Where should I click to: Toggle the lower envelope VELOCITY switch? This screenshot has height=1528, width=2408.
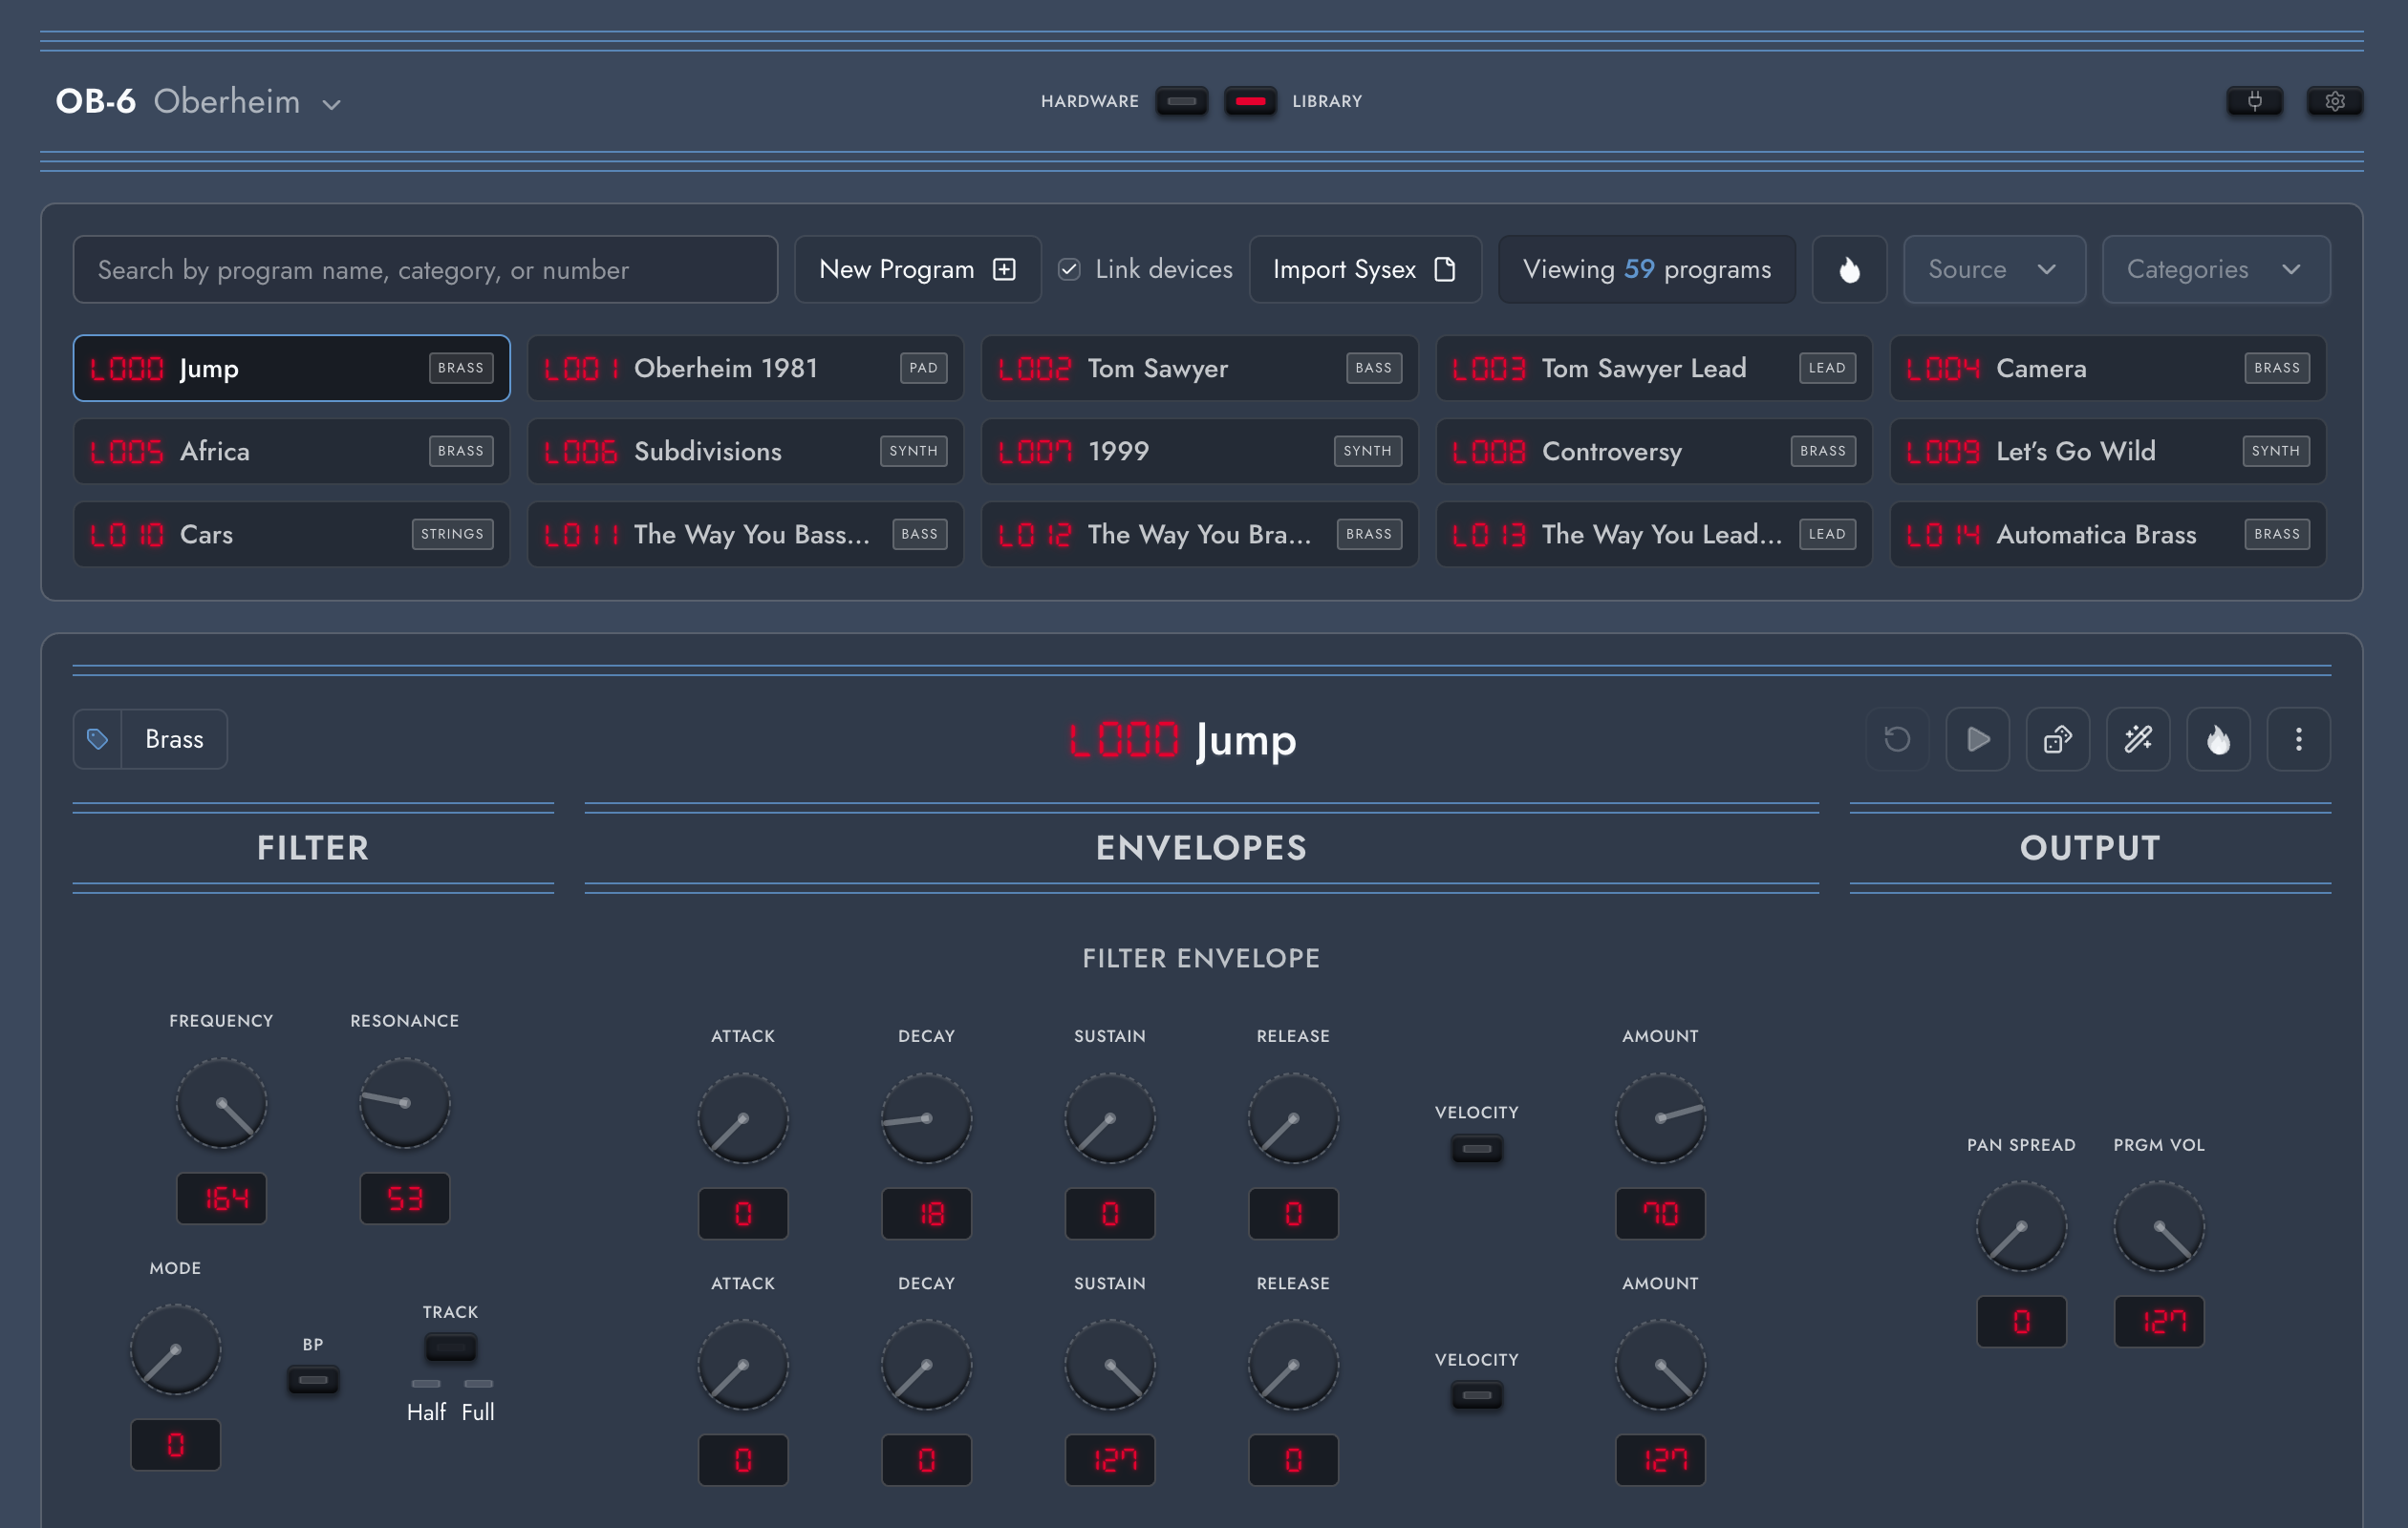tap(1476, 1395)
